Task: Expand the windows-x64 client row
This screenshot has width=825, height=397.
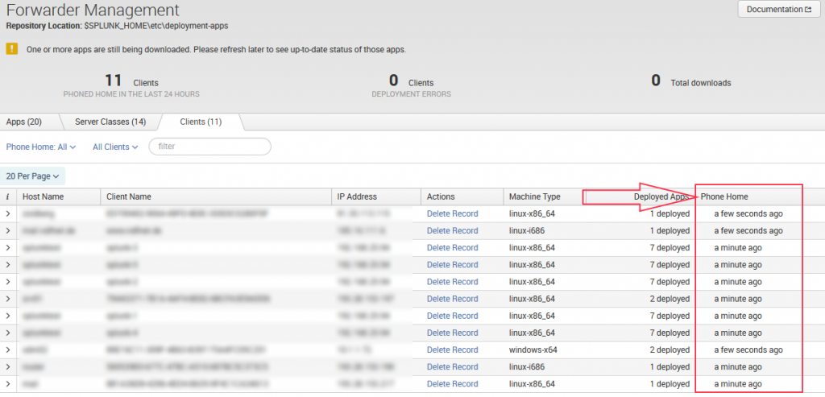Action: click(8, 349)
